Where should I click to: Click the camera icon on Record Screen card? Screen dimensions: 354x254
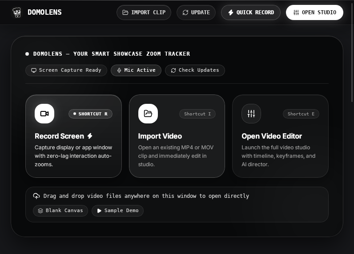click(x=44, y=114)
